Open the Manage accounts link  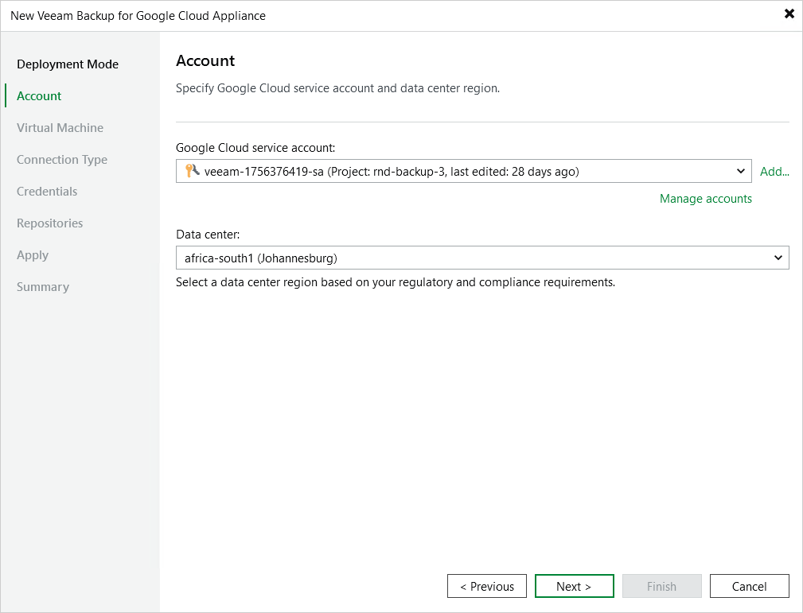tap(705, 199)
